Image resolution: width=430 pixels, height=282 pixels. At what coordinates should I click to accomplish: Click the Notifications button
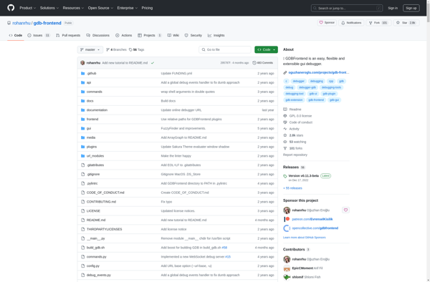pyautogui.click(x=351, y=23)
